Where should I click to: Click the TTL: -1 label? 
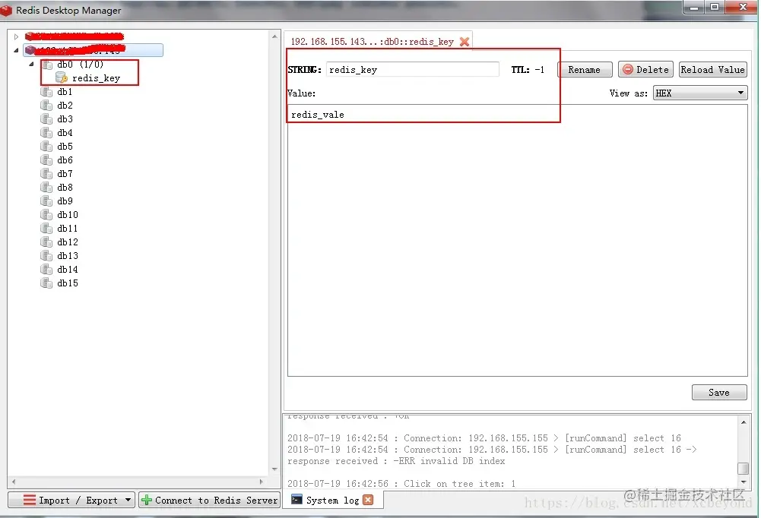(x=528, y=69)
